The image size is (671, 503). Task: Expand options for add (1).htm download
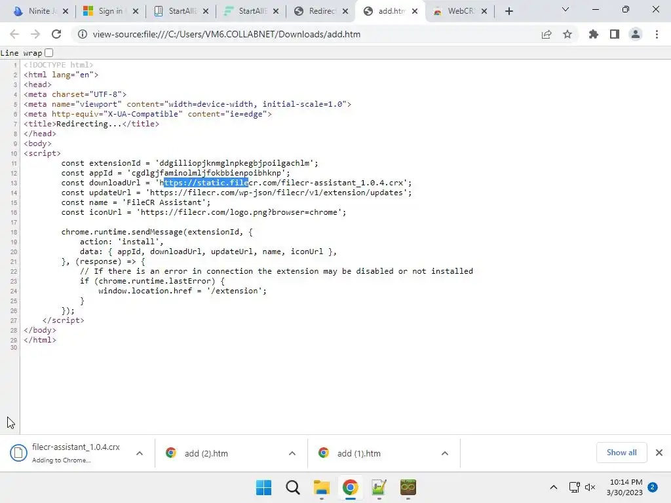[x=445, y=453]
